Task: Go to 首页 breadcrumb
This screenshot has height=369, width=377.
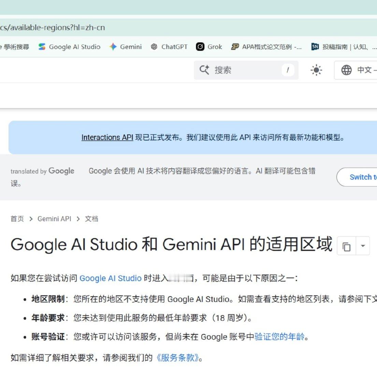Action: pyautogui.click(x=17, y=219)
